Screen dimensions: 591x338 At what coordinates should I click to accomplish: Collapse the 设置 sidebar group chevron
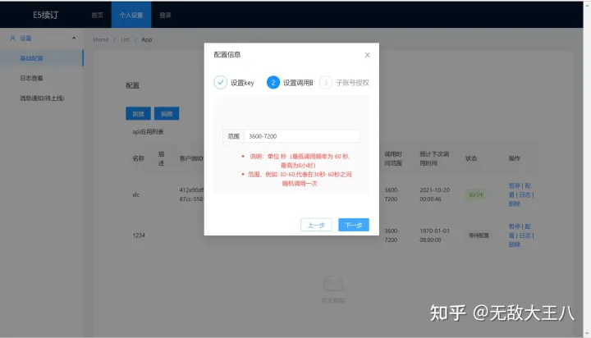point(73,39)
